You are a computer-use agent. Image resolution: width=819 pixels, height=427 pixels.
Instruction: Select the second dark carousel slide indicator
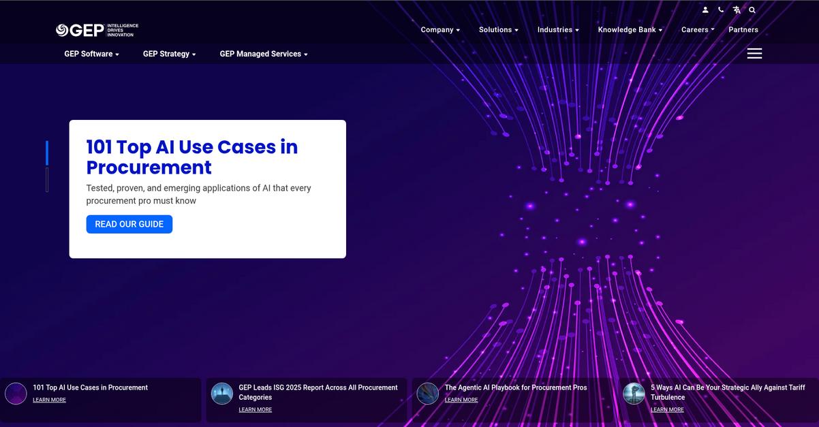point(47,180)
